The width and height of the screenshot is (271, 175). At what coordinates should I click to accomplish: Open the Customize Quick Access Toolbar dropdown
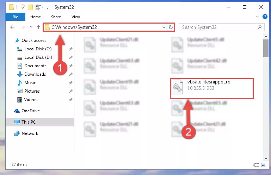click(x=48, y=7)
